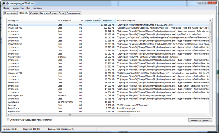
Task: Open the Вид menu
Action: coord(28,8)
